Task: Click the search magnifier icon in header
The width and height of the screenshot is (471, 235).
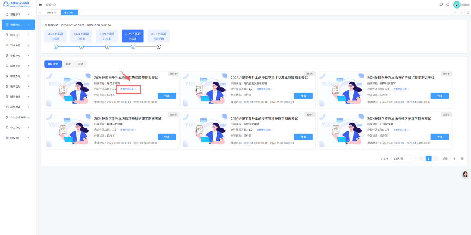Action: point(448,5)
